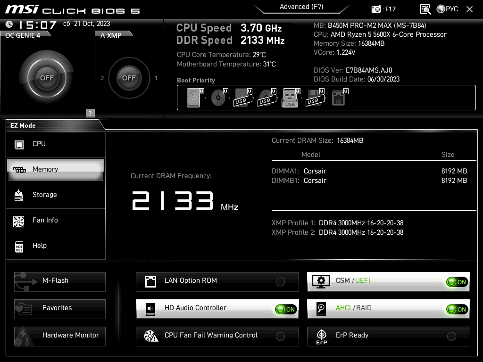The height and width of the screenshot is (362, 483).
Task: Click the ErP leaf icon
Action: point(322,337)
